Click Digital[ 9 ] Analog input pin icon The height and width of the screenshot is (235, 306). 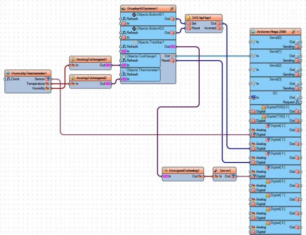coord(253,227)
